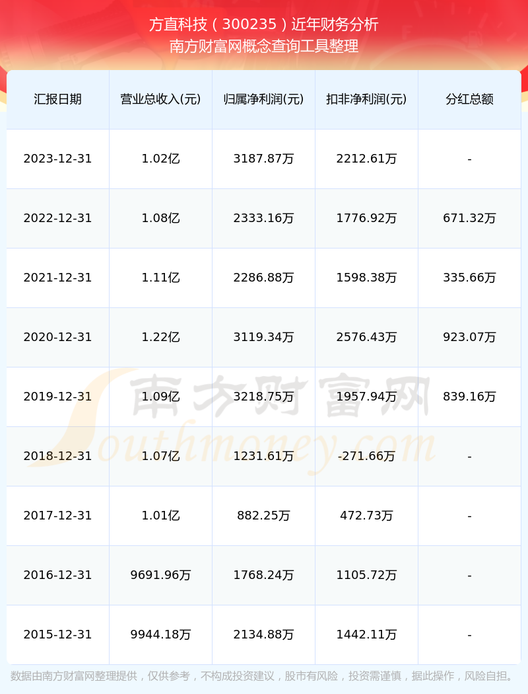Click the value 1598.38万
The height and width of the screenshot is (694, 528).
tap(367, 278)
